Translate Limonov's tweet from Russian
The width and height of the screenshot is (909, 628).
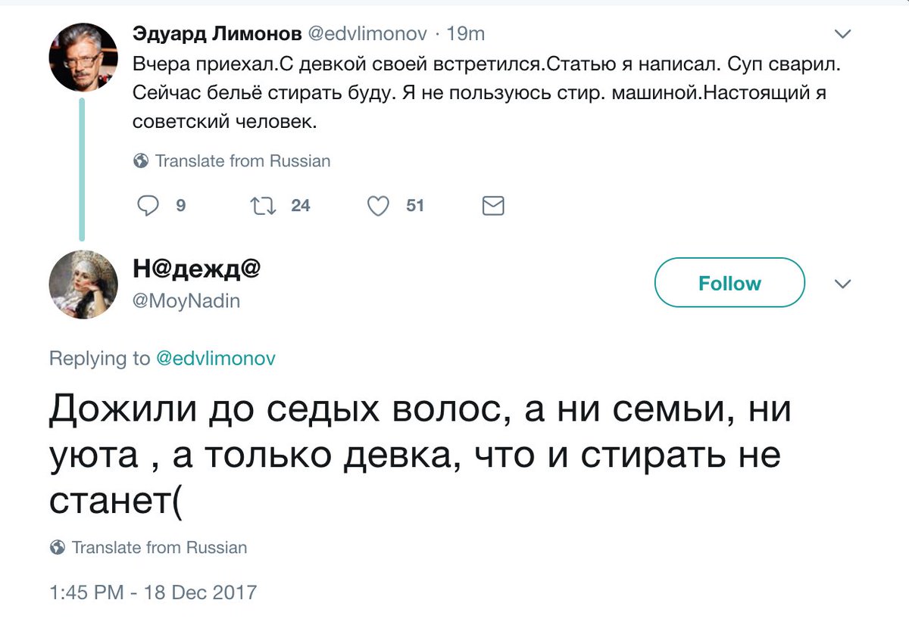click(242, 161)
